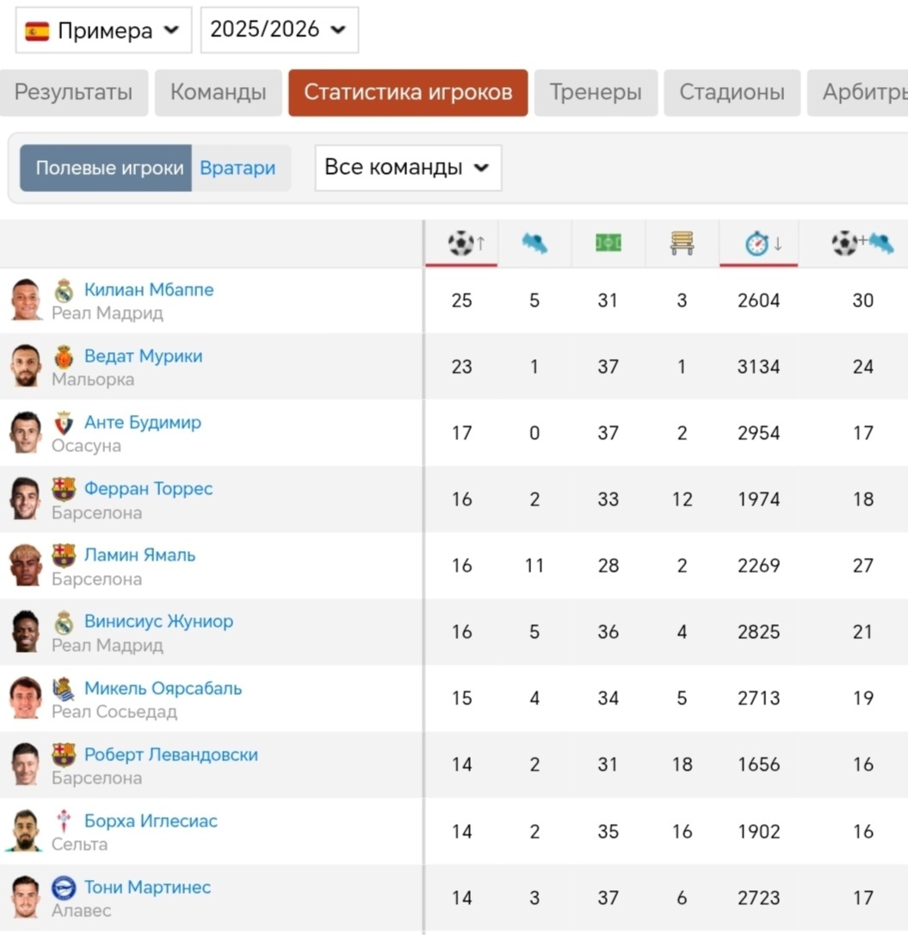Open the Примера league dropdown
Image resolution: width=908 pixels, height=935 pixels.
pyautogui.click(x=104, y=30)
